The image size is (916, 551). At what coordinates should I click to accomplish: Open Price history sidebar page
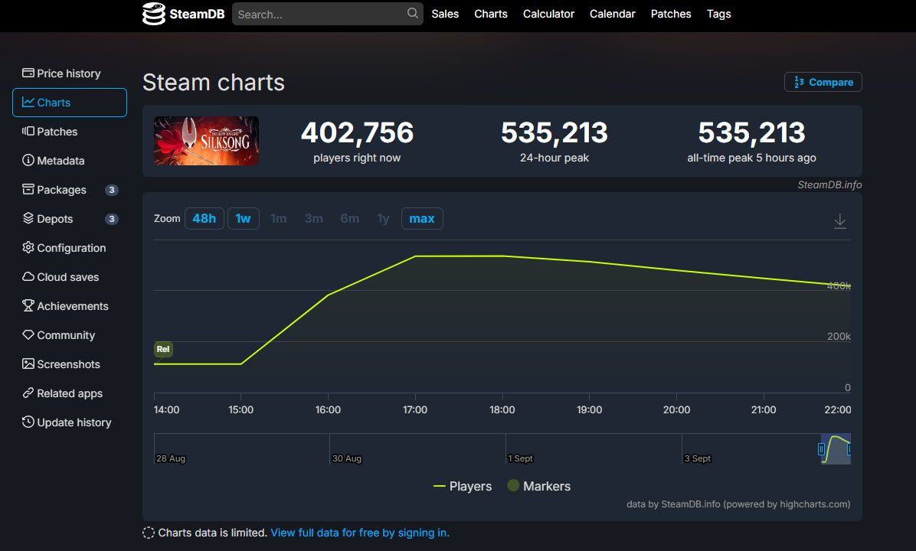click(x=70, y=73)
